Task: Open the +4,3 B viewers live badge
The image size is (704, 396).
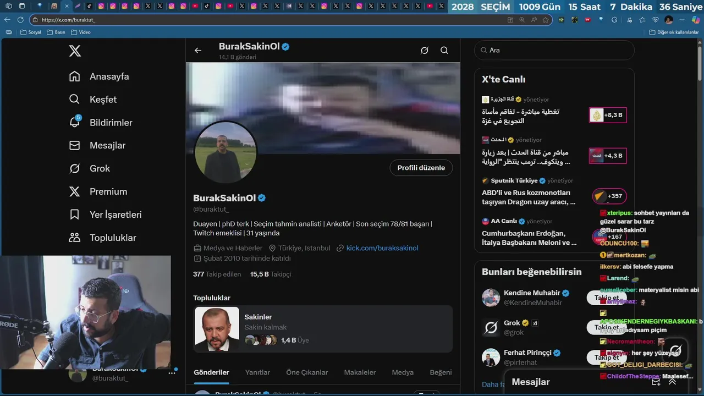Action: [608, 156]
